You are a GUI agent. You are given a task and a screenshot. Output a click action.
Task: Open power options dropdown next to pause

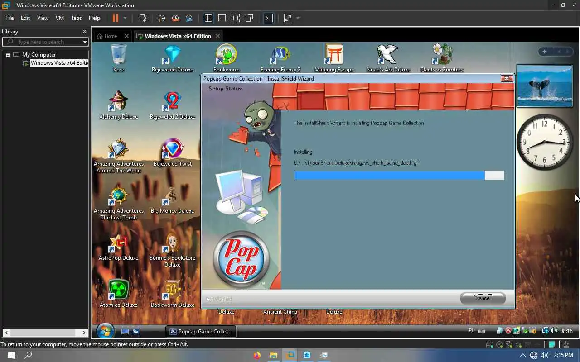pos(125,18)
